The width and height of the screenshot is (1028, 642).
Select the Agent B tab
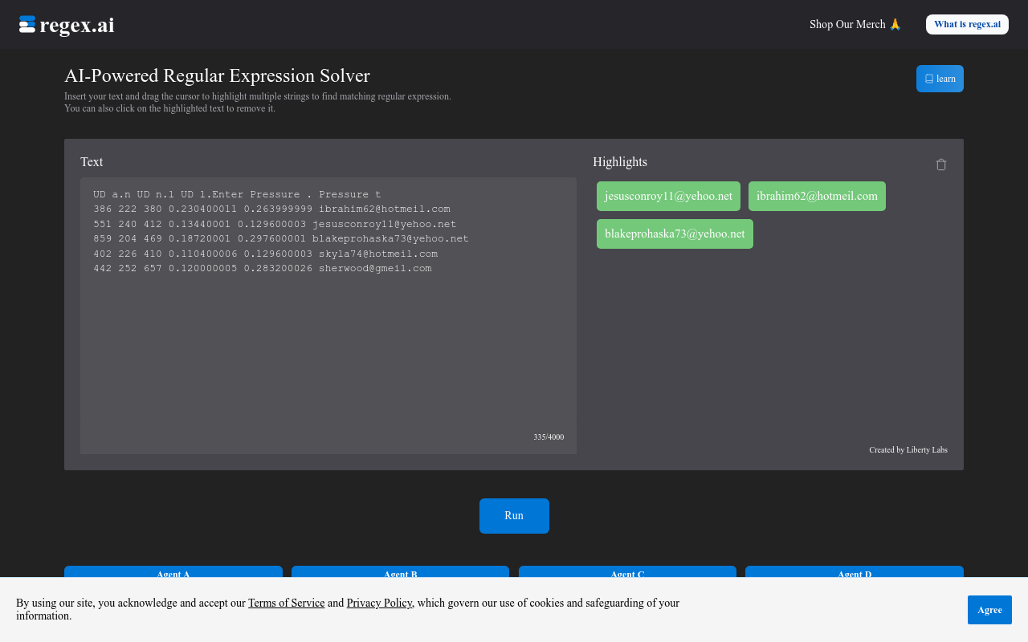tap(400, 572)
